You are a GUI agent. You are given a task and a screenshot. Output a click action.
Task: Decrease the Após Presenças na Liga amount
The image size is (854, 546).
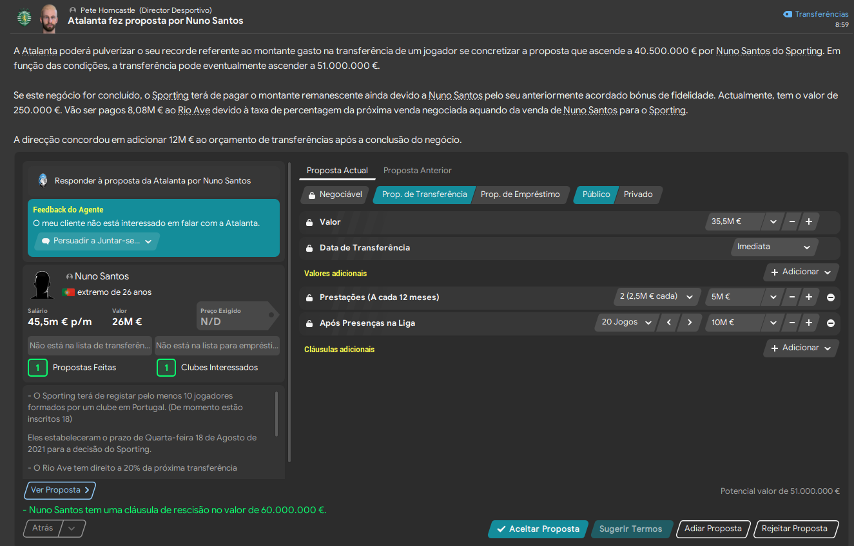point(792,323)
